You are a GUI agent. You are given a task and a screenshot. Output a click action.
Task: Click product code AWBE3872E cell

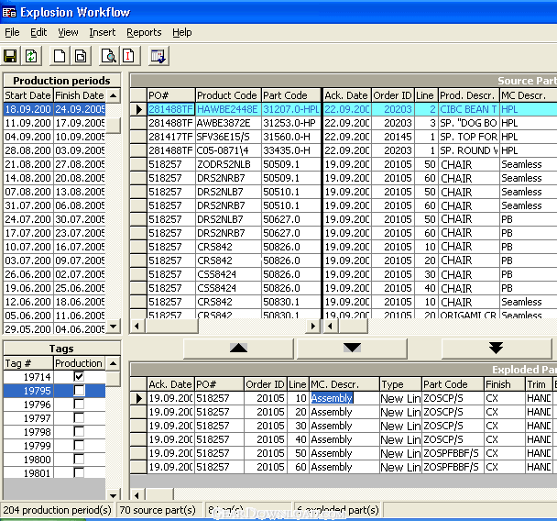click(228, 123)
